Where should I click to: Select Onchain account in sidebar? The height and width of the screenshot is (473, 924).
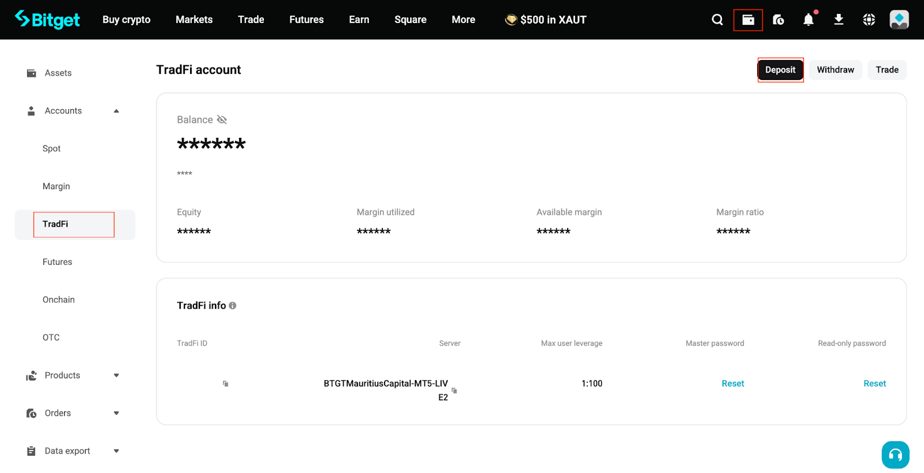tap(58, 300)
